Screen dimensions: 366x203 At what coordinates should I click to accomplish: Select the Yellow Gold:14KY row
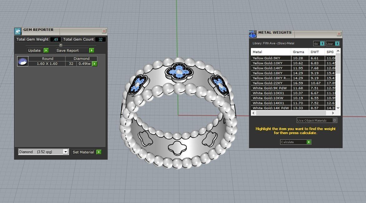click(x=293, y=68)
